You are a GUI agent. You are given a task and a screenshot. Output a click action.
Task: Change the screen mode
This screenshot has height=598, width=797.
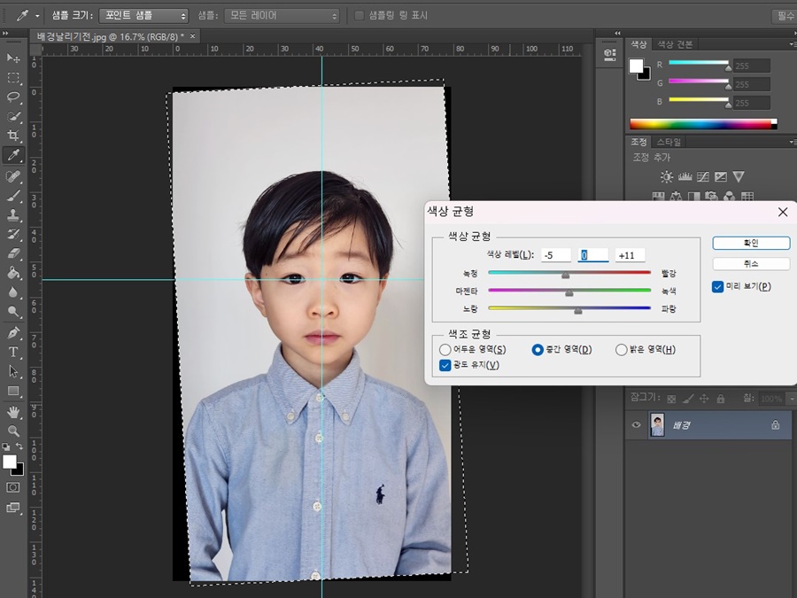click(x=13, y=507)
